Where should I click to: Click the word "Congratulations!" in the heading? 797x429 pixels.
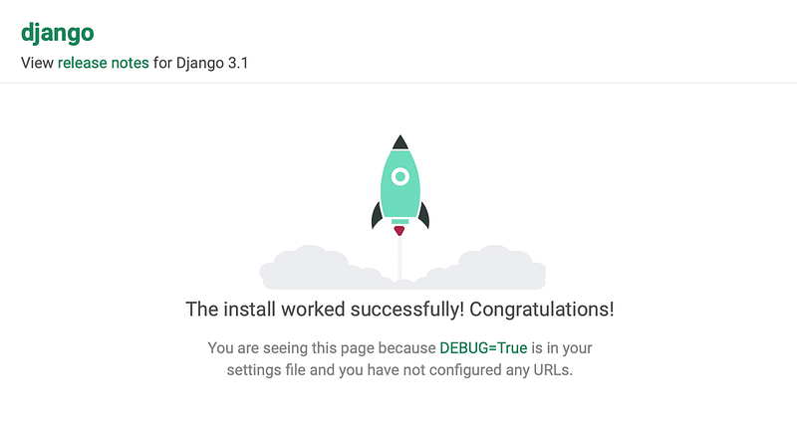point(542,310)
